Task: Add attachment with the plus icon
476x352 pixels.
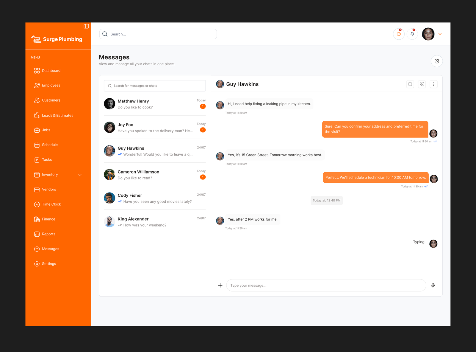Action: [220, 285]
